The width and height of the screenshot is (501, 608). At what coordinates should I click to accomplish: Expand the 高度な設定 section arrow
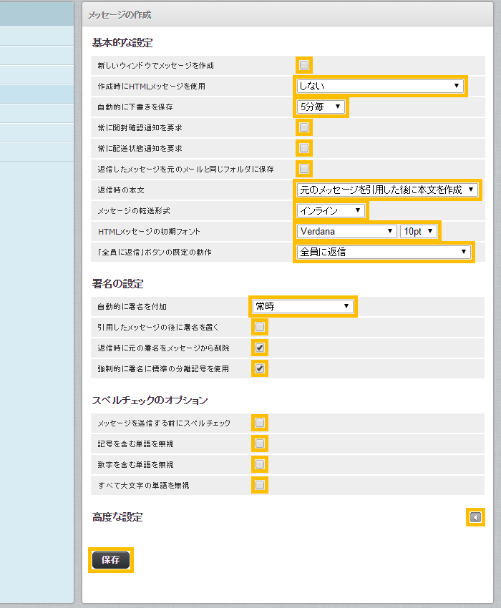tap(475, 517)
